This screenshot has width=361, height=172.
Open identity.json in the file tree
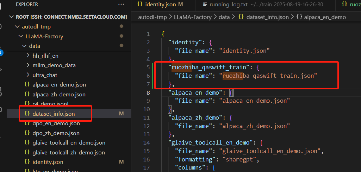pyautogui.click(x=48, y=162)
